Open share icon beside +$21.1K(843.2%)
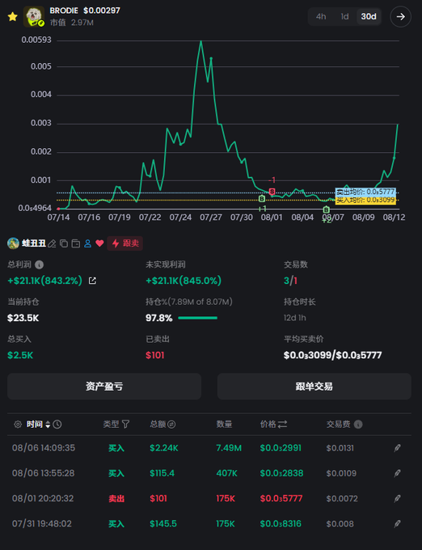Image resolution: width=422 pixels, height=550 pixels. (92, 281)
